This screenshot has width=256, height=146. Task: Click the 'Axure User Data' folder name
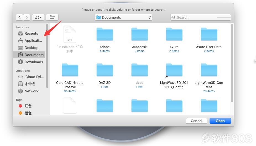point(209,47)
